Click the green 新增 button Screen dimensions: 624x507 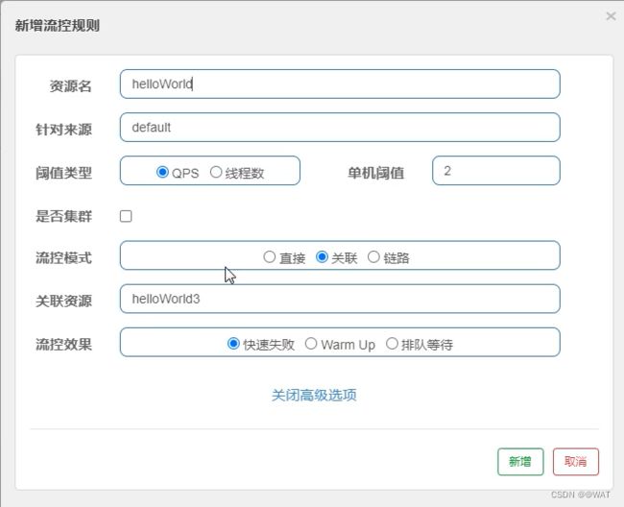pyautogui.click(x=520, y=462)
